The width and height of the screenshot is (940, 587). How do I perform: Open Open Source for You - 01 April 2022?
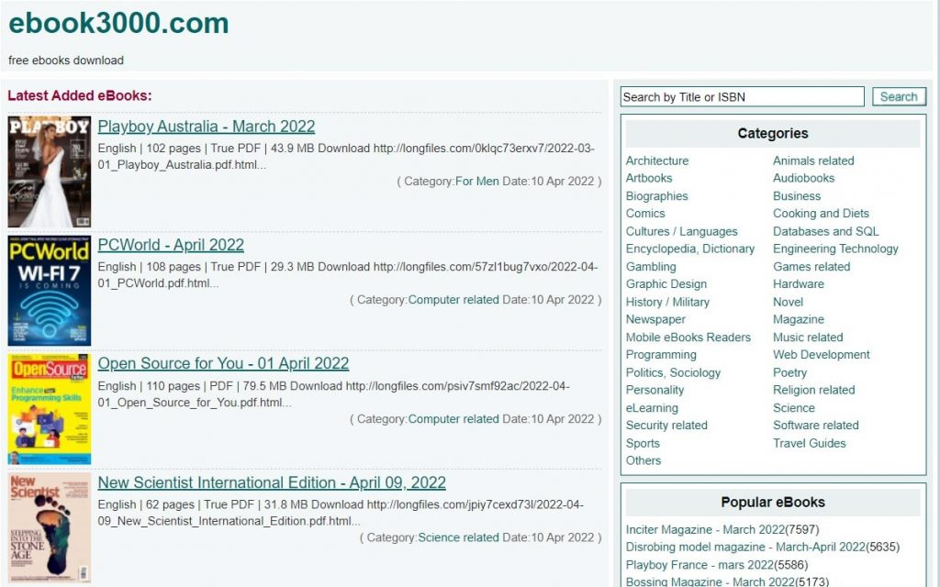[223, 363]
